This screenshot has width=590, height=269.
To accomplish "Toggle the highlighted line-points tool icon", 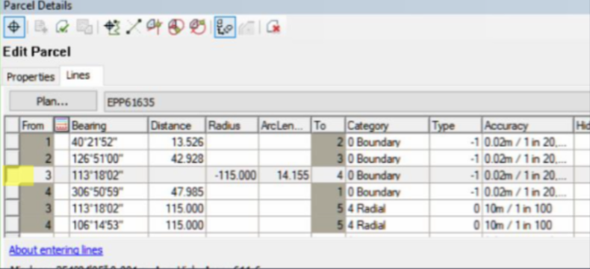I will [225, 28].
